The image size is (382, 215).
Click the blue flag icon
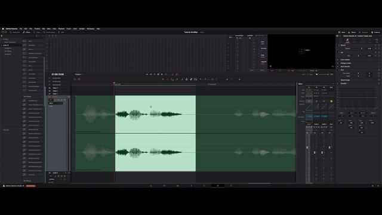[x=201, y=79]
